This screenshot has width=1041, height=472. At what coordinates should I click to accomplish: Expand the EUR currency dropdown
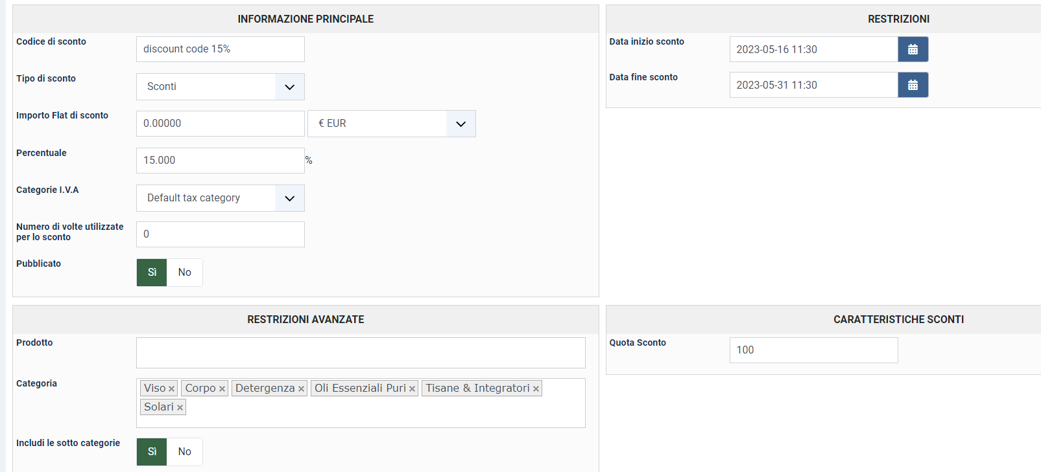391,124
